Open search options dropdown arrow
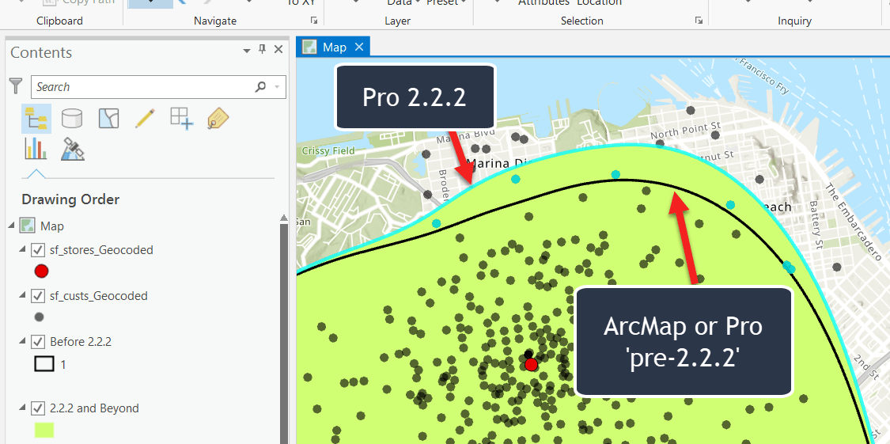The width and height of the screenshot is (890, 444). pyautogui.click(x=277, y=87)
